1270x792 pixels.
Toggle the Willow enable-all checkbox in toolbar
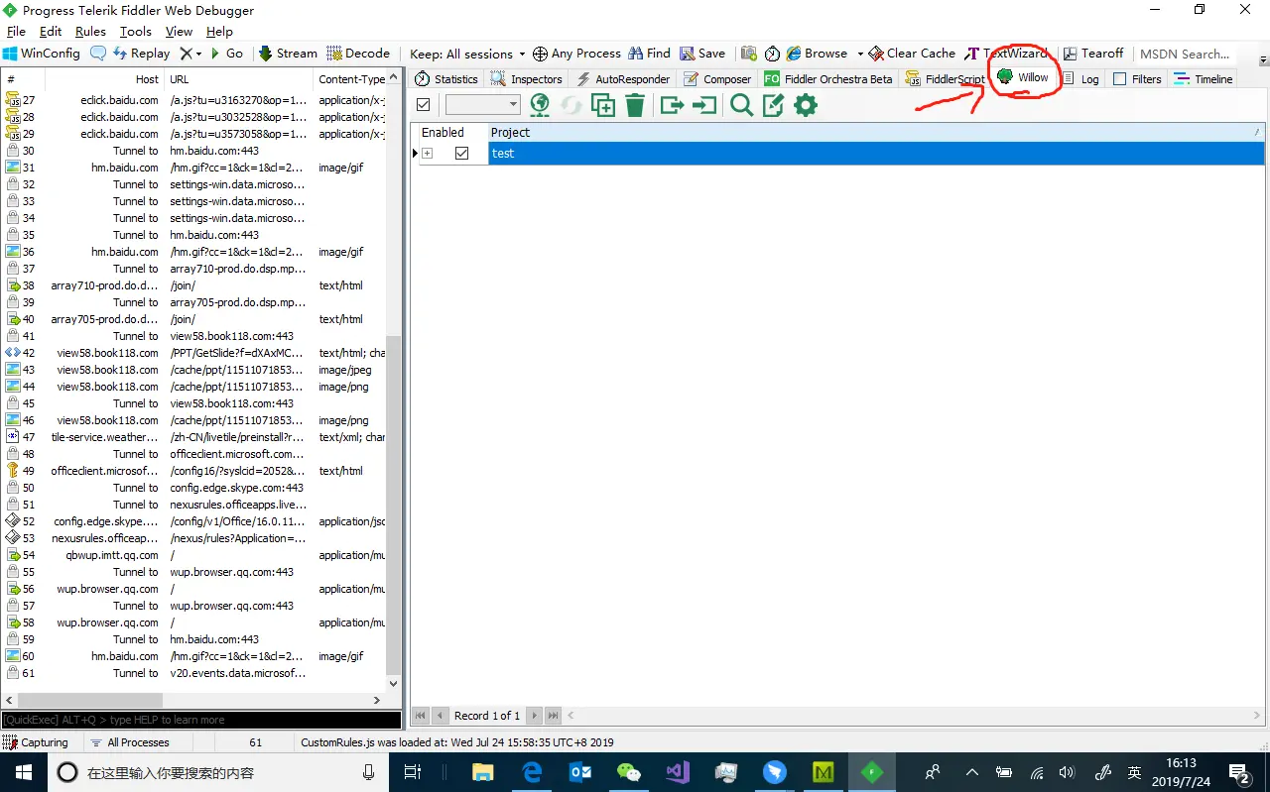[424, 105]
